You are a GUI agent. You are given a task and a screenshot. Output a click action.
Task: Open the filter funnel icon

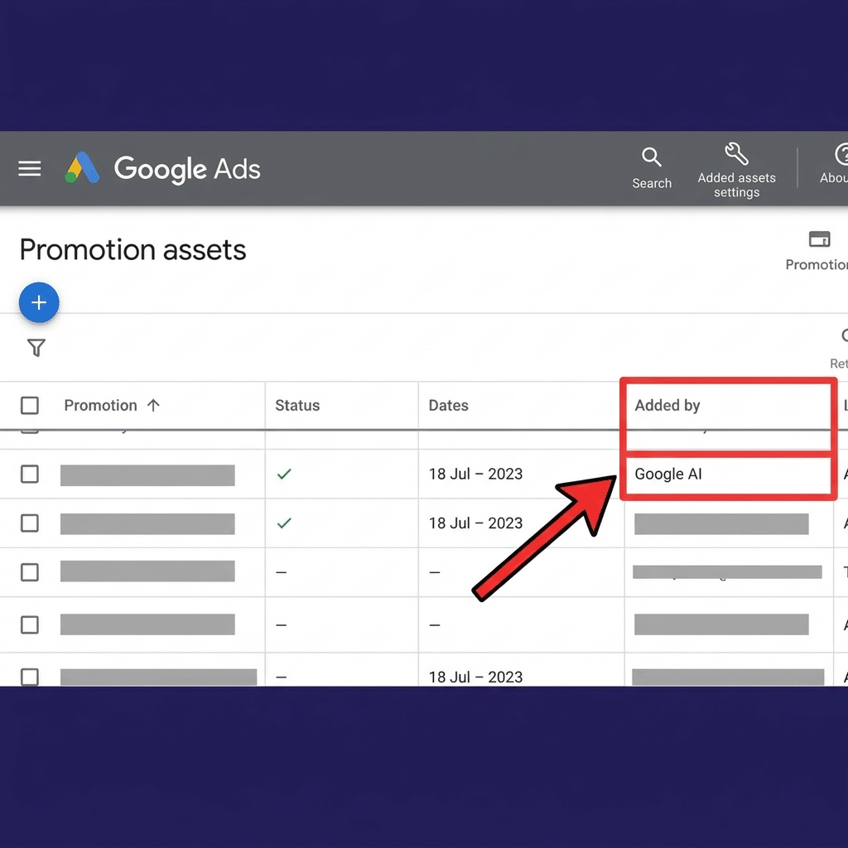[x=36, y=347]
